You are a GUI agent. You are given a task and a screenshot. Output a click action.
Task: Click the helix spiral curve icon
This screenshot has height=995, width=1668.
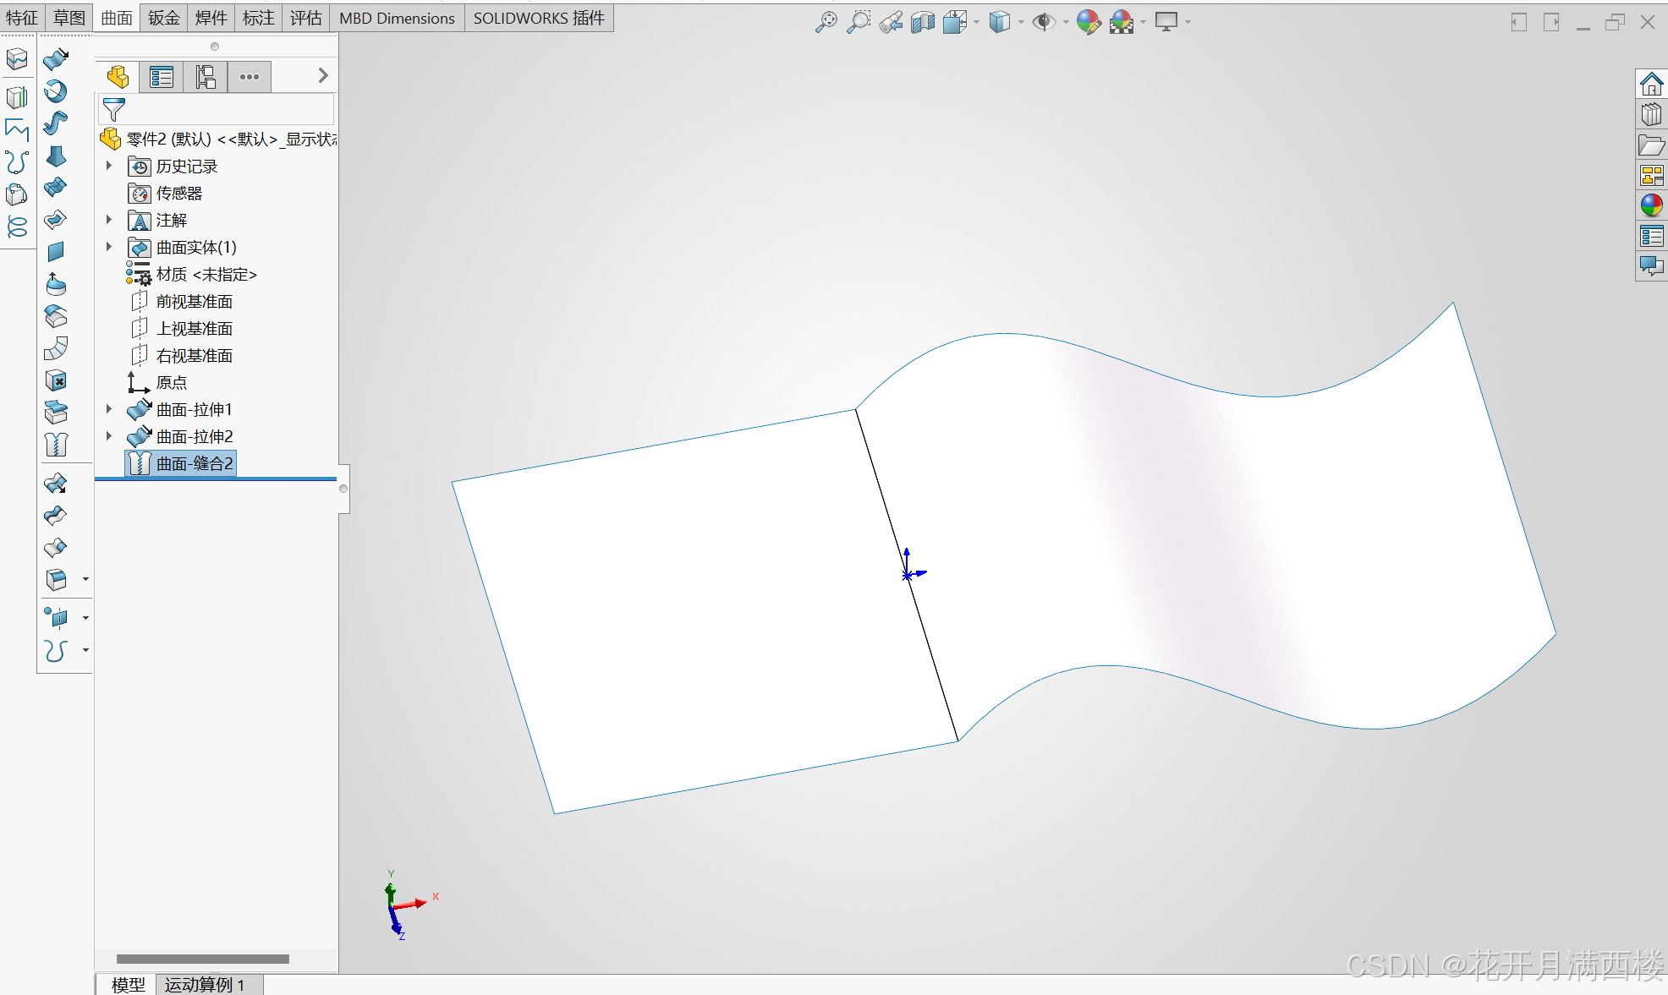17,227
